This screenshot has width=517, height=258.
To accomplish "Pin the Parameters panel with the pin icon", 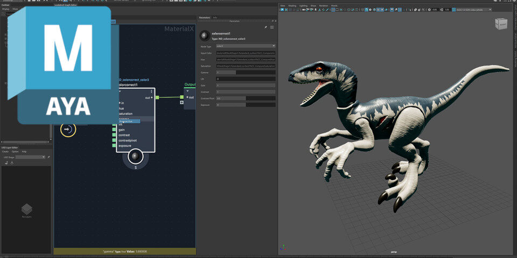I will click(x=265, y=27).
